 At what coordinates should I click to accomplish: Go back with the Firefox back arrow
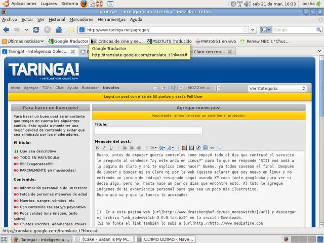click(6, 30)
